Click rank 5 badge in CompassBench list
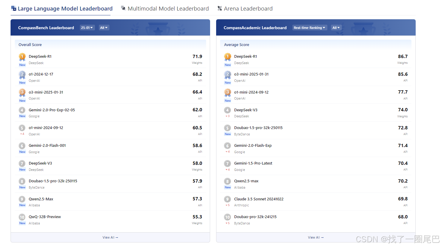Image resolution: width=441 pixels, height=247 pixels. [22, 128]
